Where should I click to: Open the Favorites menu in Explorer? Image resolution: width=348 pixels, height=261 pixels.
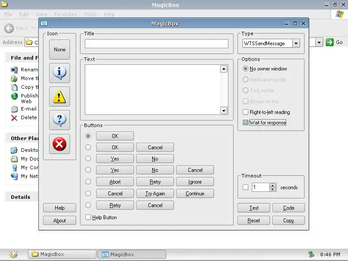(x=66, y=14)
